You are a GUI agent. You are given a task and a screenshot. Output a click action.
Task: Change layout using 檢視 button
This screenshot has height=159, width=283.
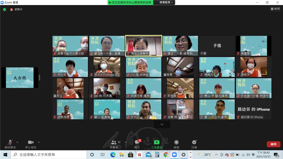(275, 9)
